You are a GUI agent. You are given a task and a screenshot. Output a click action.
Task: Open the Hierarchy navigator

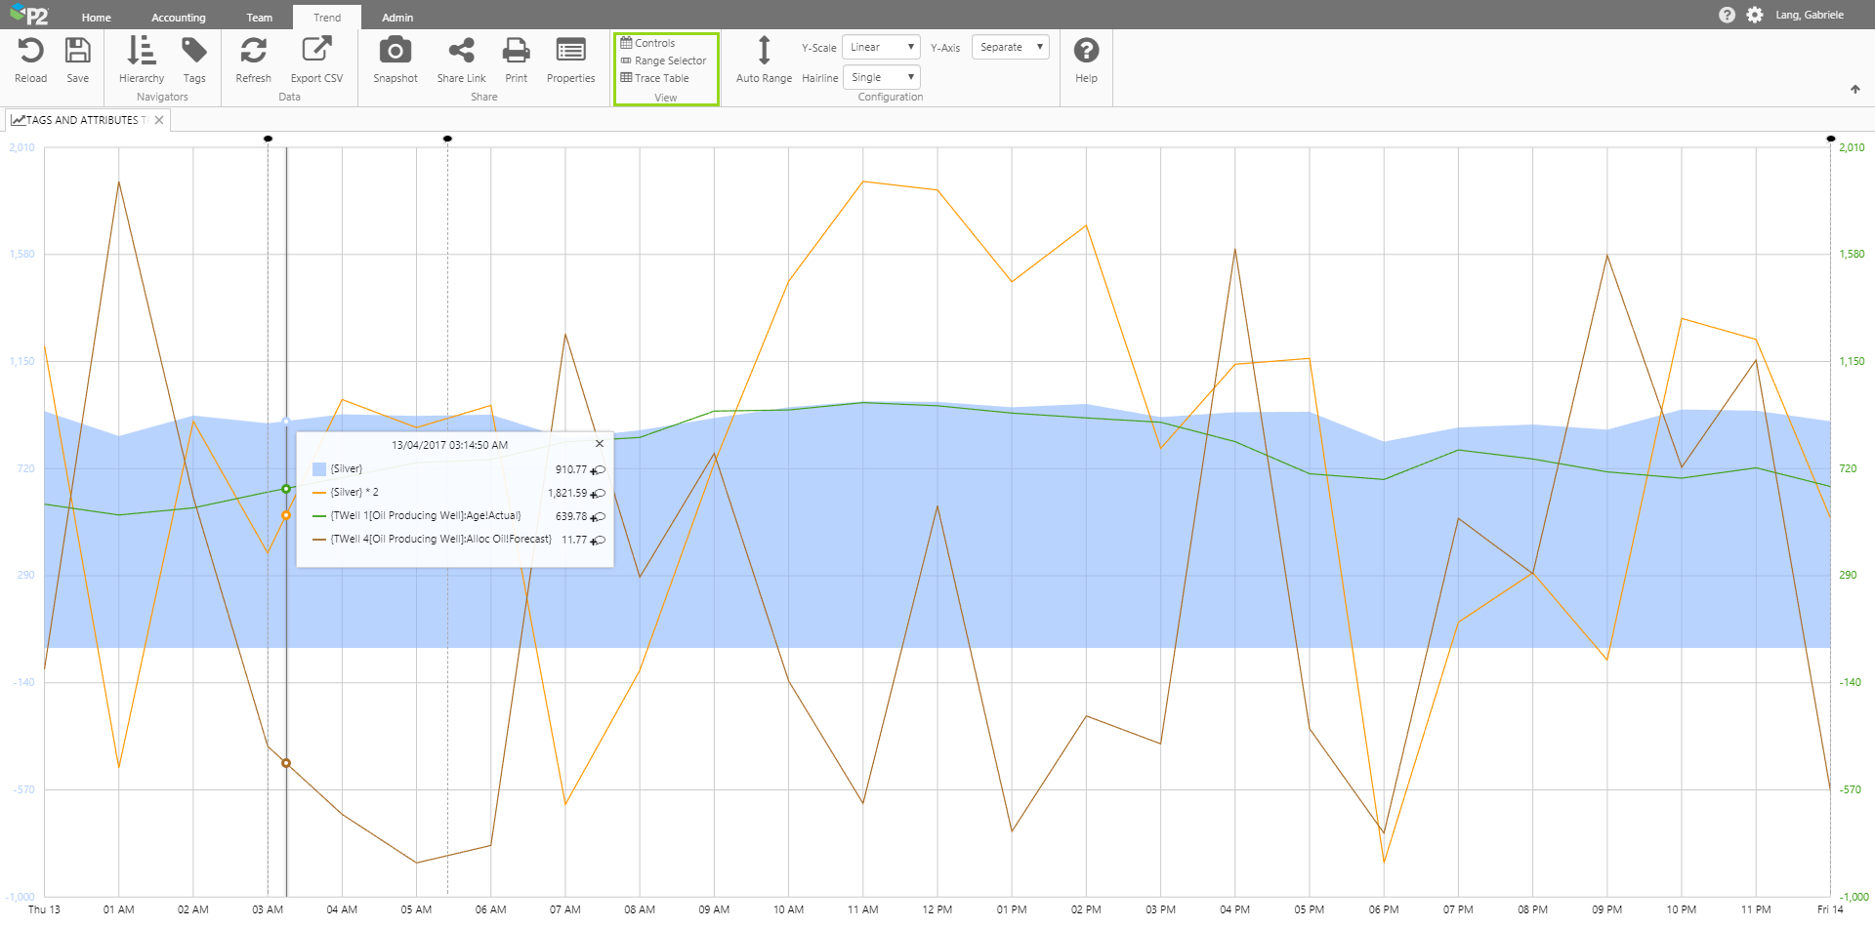point(142,60)
